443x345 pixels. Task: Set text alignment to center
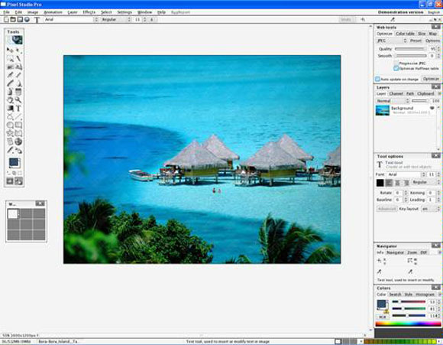[397, 183]
